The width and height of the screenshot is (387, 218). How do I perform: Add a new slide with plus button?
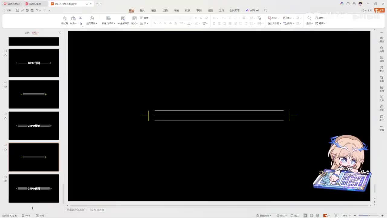[32, 208]
